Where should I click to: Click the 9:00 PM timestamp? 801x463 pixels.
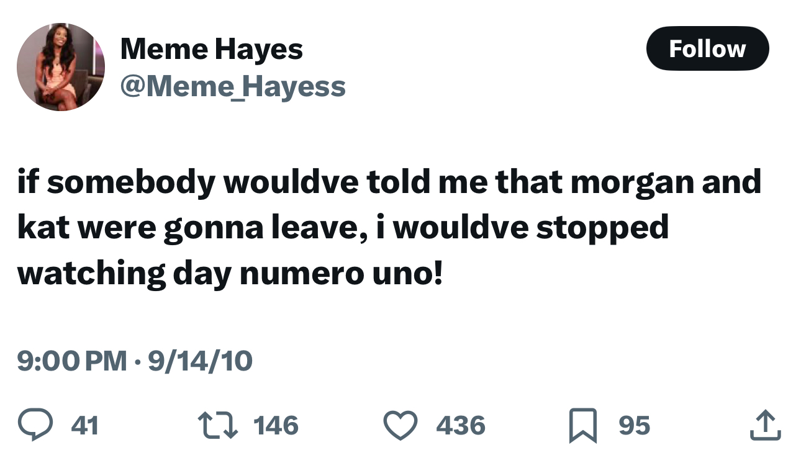(72, 361)
